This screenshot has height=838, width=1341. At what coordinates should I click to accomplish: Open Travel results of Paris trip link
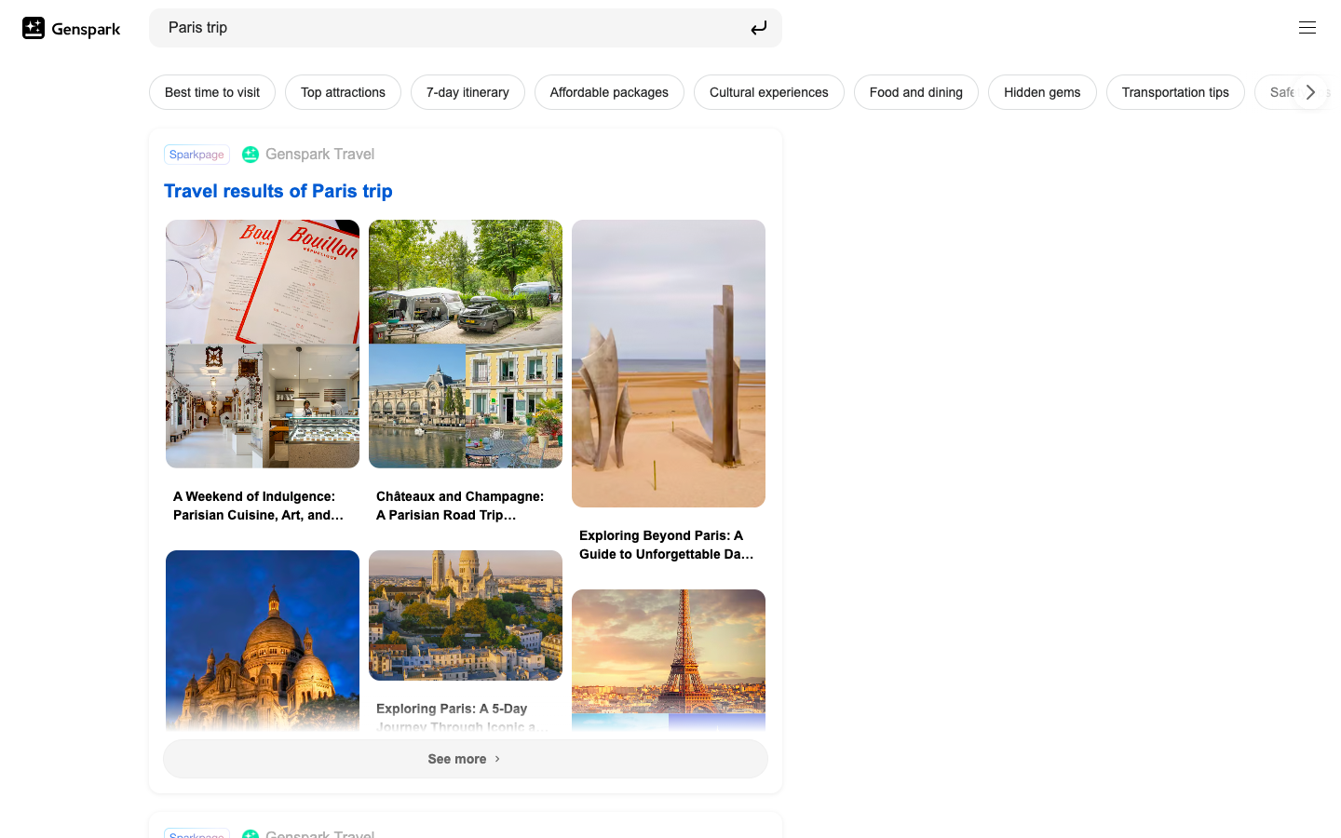(x=278, y=191)
